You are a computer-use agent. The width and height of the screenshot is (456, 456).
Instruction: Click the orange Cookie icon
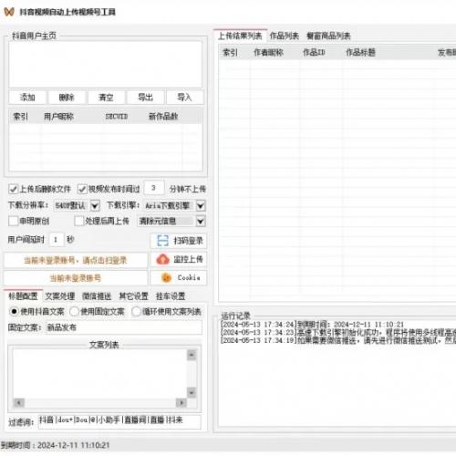coord(166,277)
